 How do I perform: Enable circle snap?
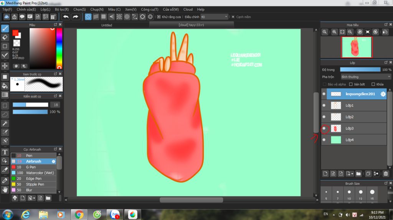[x=127, y=17]
